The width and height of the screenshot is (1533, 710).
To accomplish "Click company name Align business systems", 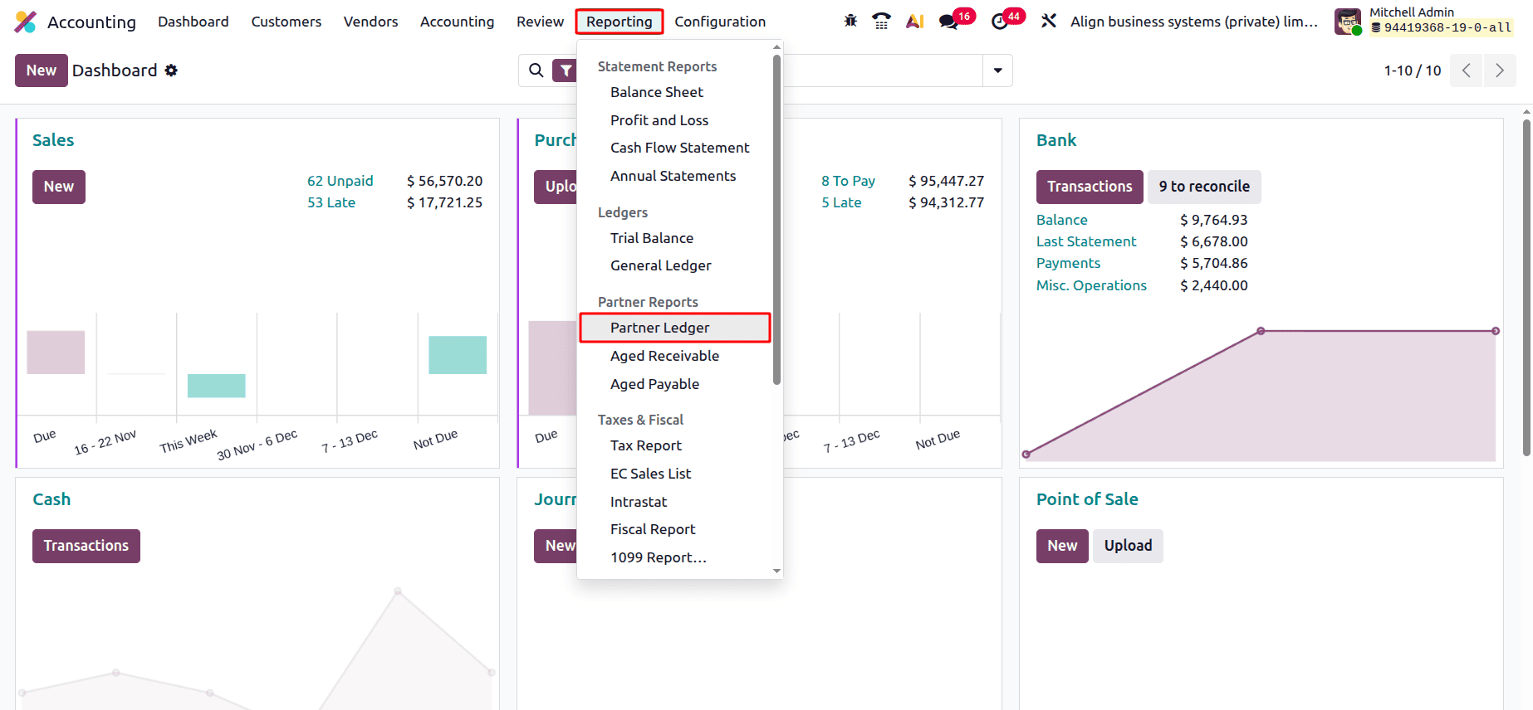I will pyautogui.click(x=1194, y=22).
